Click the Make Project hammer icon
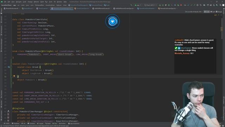The image size is (225, 127). (131, 5)
